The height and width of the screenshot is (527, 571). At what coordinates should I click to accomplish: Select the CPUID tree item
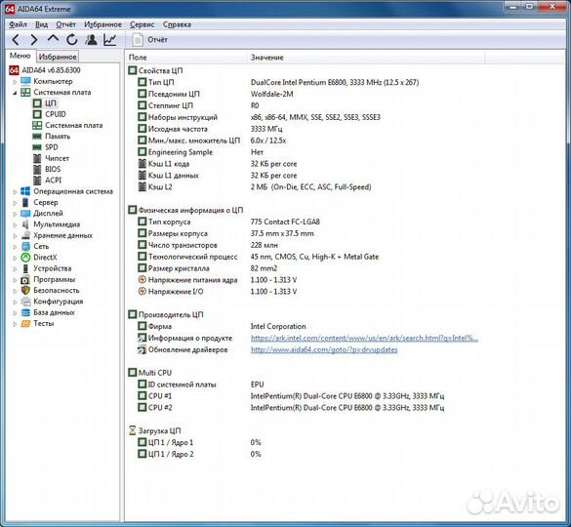(x=56, y=114)
